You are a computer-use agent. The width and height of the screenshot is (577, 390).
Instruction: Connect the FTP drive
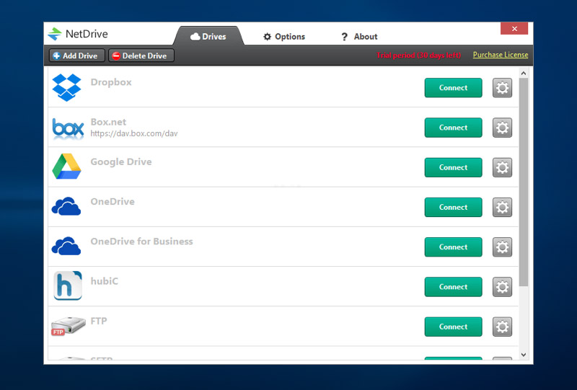454,327
